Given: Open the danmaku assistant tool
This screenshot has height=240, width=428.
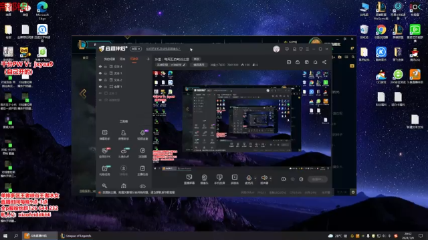Looking at the screenshot, I should tap(104, 135).
